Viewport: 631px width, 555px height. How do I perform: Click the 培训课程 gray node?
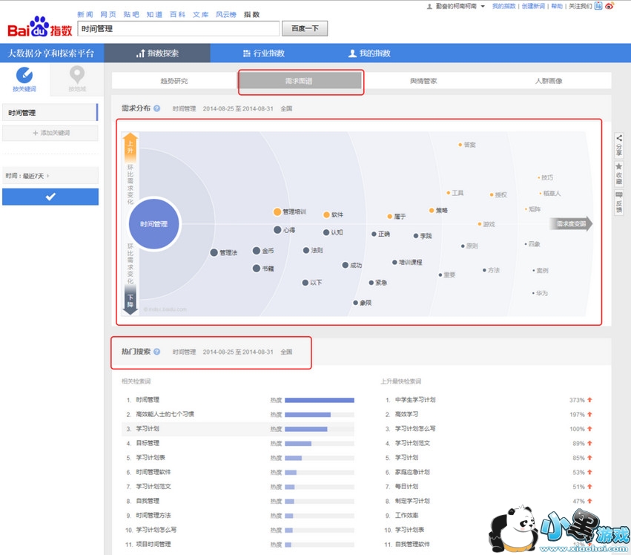click(394, 262)
